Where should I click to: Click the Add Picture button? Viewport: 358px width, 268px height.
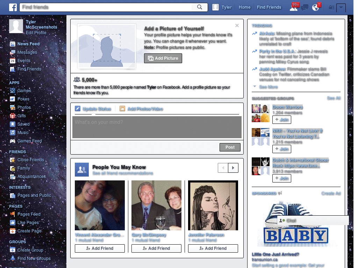click(163, 58)
